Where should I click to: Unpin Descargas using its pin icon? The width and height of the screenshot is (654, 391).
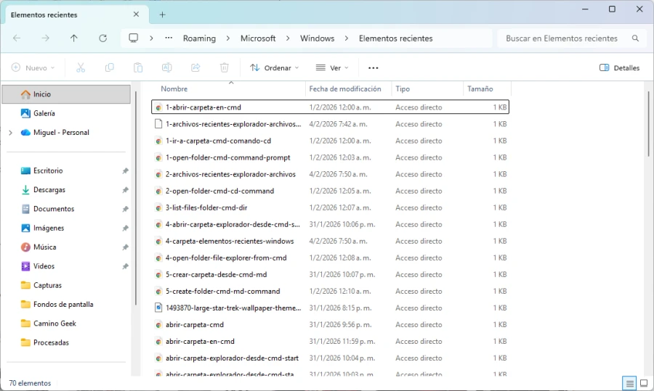click(x=125, y=190)
